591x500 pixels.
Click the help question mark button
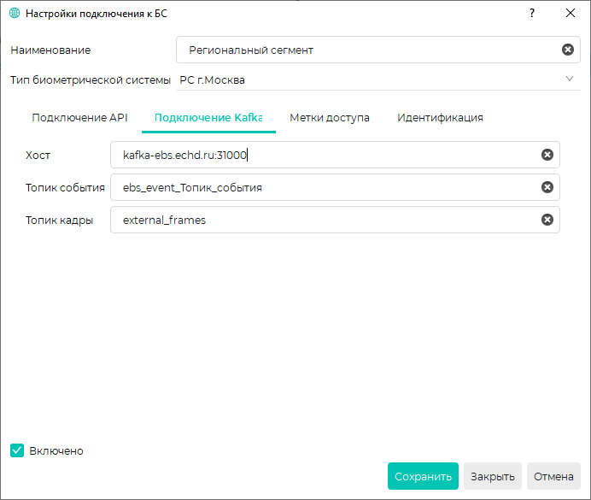point(532,14)
